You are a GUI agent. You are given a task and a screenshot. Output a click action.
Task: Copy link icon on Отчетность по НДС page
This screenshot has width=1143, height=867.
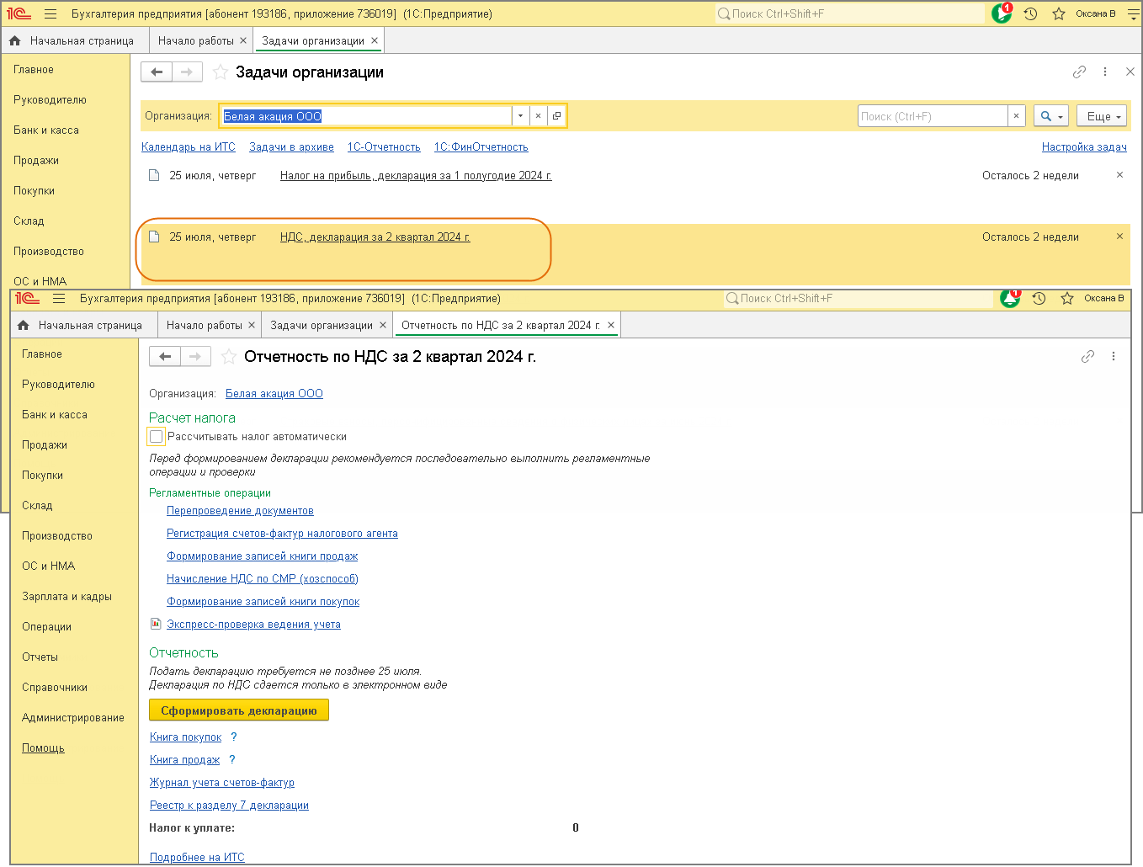[1087, 357]
